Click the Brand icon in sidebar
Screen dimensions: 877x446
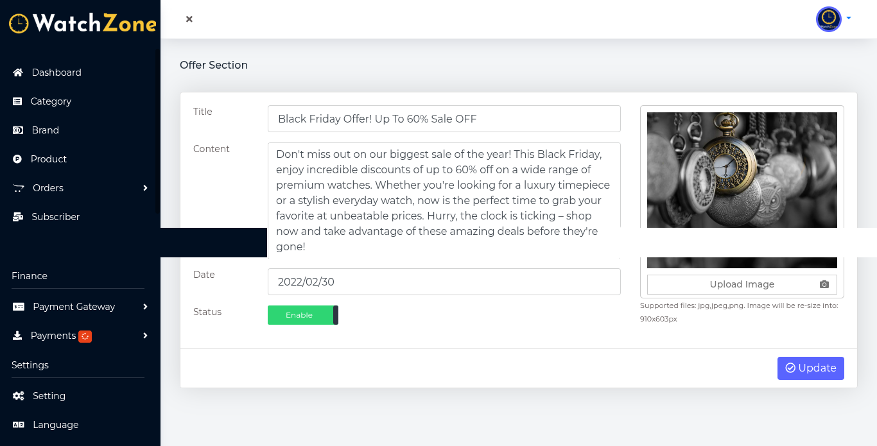point(18,130)
